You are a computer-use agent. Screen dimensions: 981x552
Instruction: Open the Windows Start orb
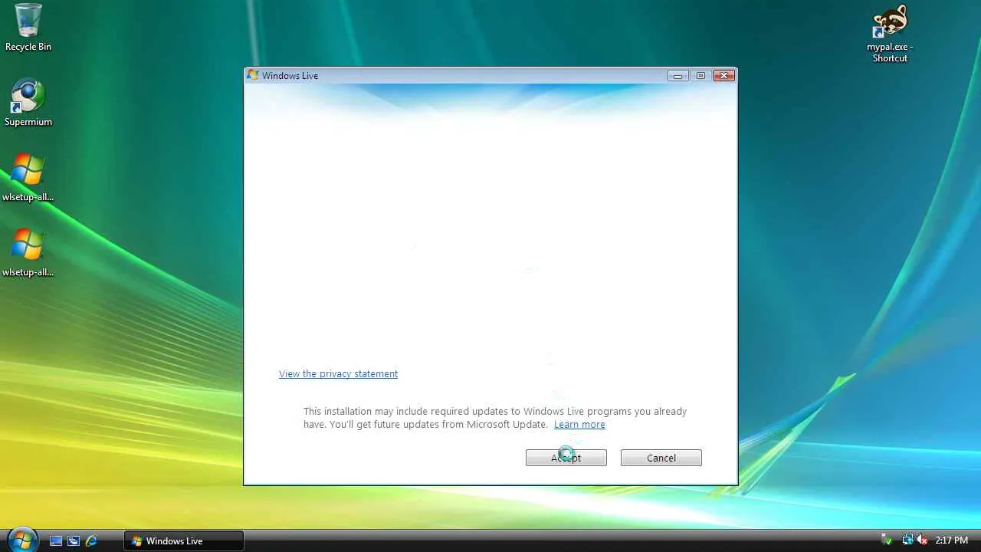coord(21,540)
